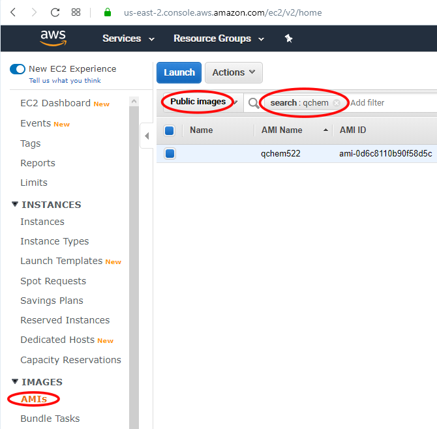
Task: Click the Name column header
Action: pos(202,130)
